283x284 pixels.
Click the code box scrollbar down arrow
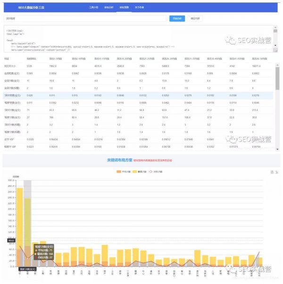click(x=276, y=46)
